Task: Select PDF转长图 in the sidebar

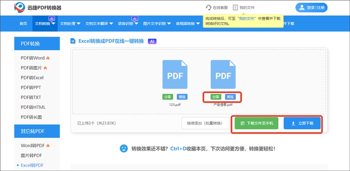Action: pos(31,117)
